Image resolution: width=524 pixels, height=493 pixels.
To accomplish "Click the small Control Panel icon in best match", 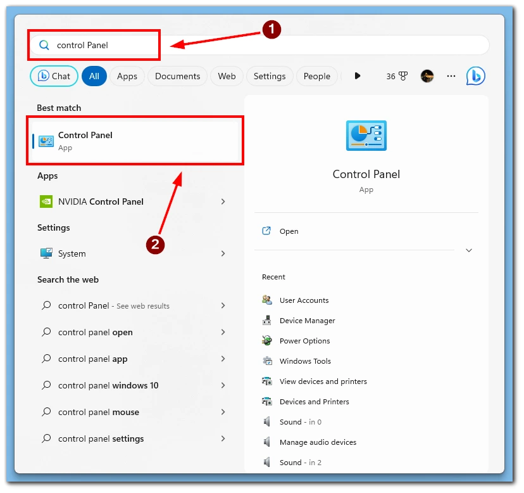I will click(x=46, y=141).
